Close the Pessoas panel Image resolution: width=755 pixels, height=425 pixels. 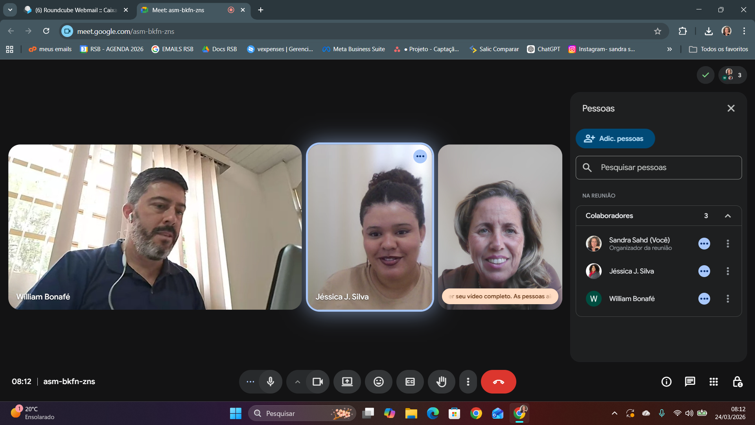tap(731, 108)
